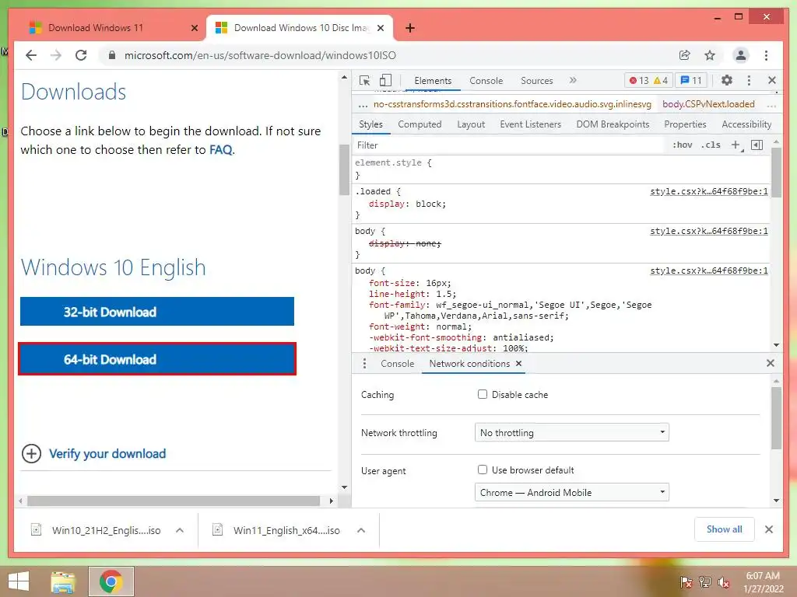797x597 pixels.
Task: Show more DevTools tabs chevron
Action: click(573, 80)
